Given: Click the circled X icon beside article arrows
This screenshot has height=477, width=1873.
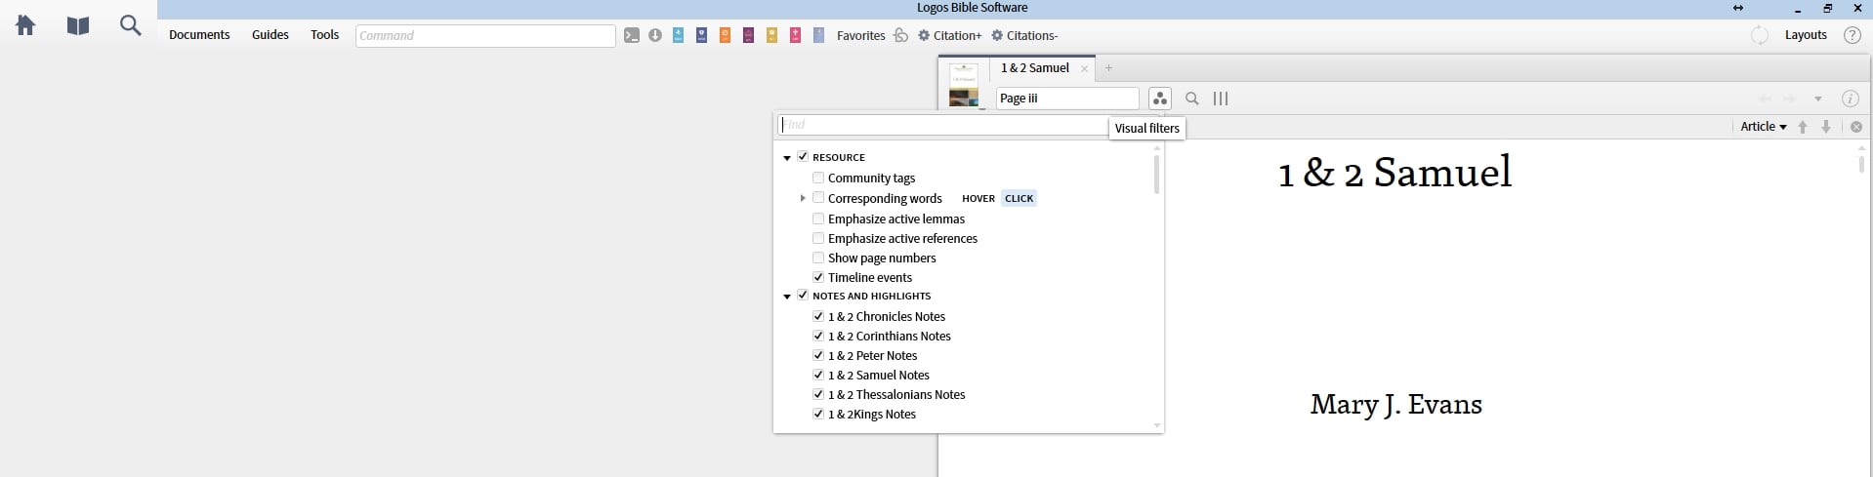Looking at the screenshot, I should pyautogui.click(x=1856, y=127).
